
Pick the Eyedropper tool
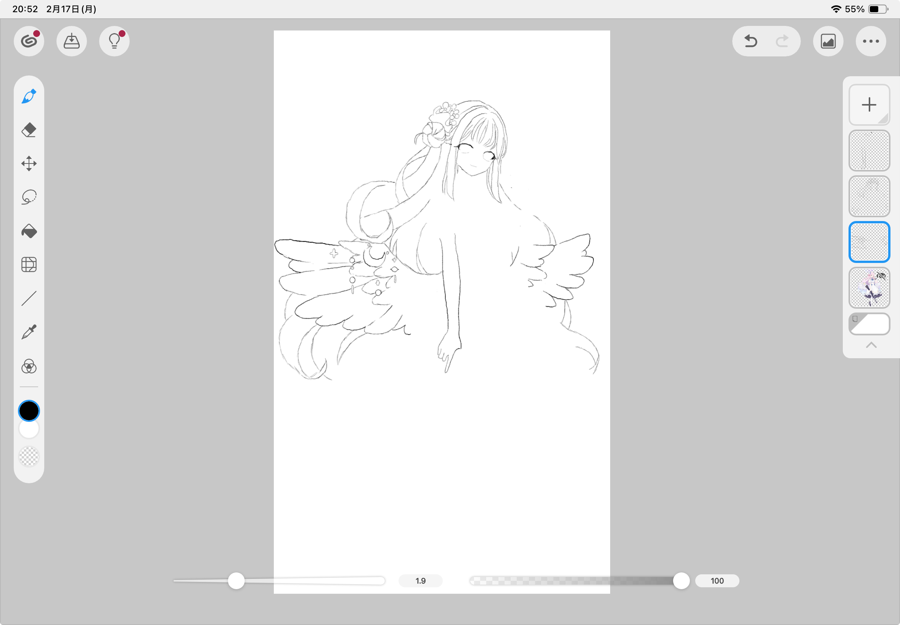[x=29, y=332]
